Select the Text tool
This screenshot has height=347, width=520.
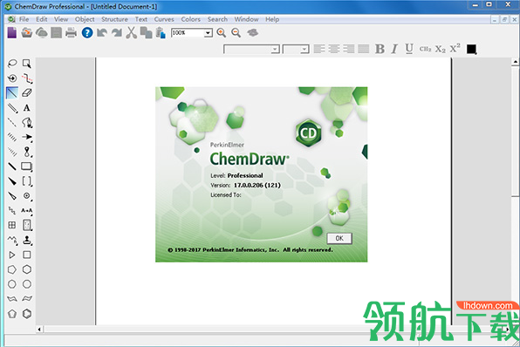(x=27, y=108)
